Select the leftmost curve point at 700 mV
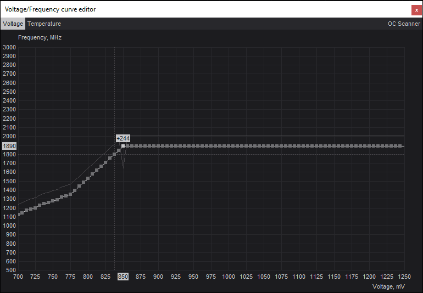423x293 pixels. click(x=19, y=215)
